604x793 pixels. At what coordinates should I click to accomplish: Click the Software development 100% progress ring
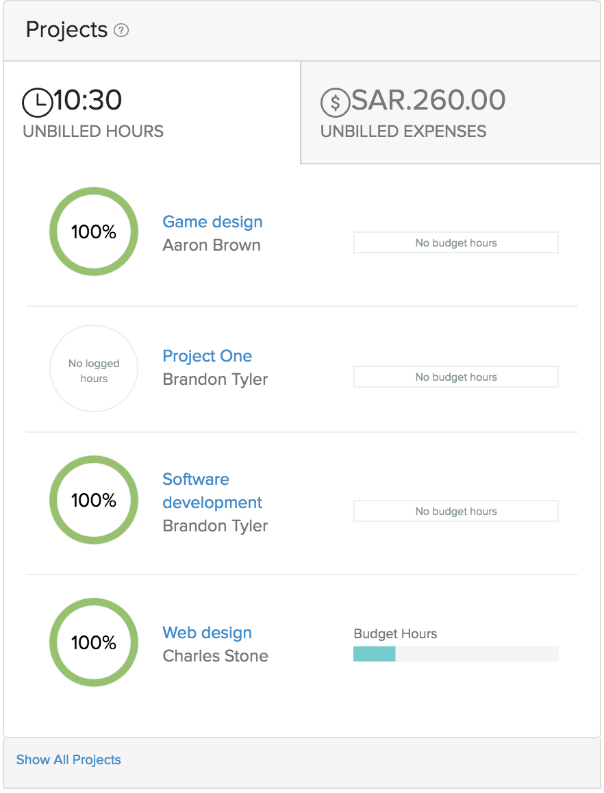94,500
